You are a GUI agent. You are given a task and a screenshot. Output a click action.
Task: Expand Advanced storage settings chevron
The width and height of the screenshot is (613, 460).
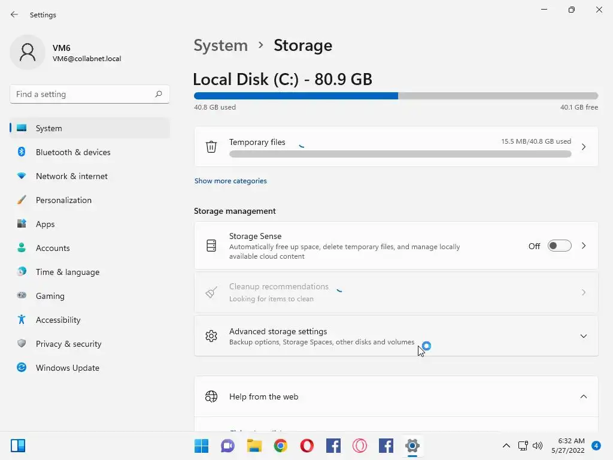pyautogui.click(x=584, y=336)
